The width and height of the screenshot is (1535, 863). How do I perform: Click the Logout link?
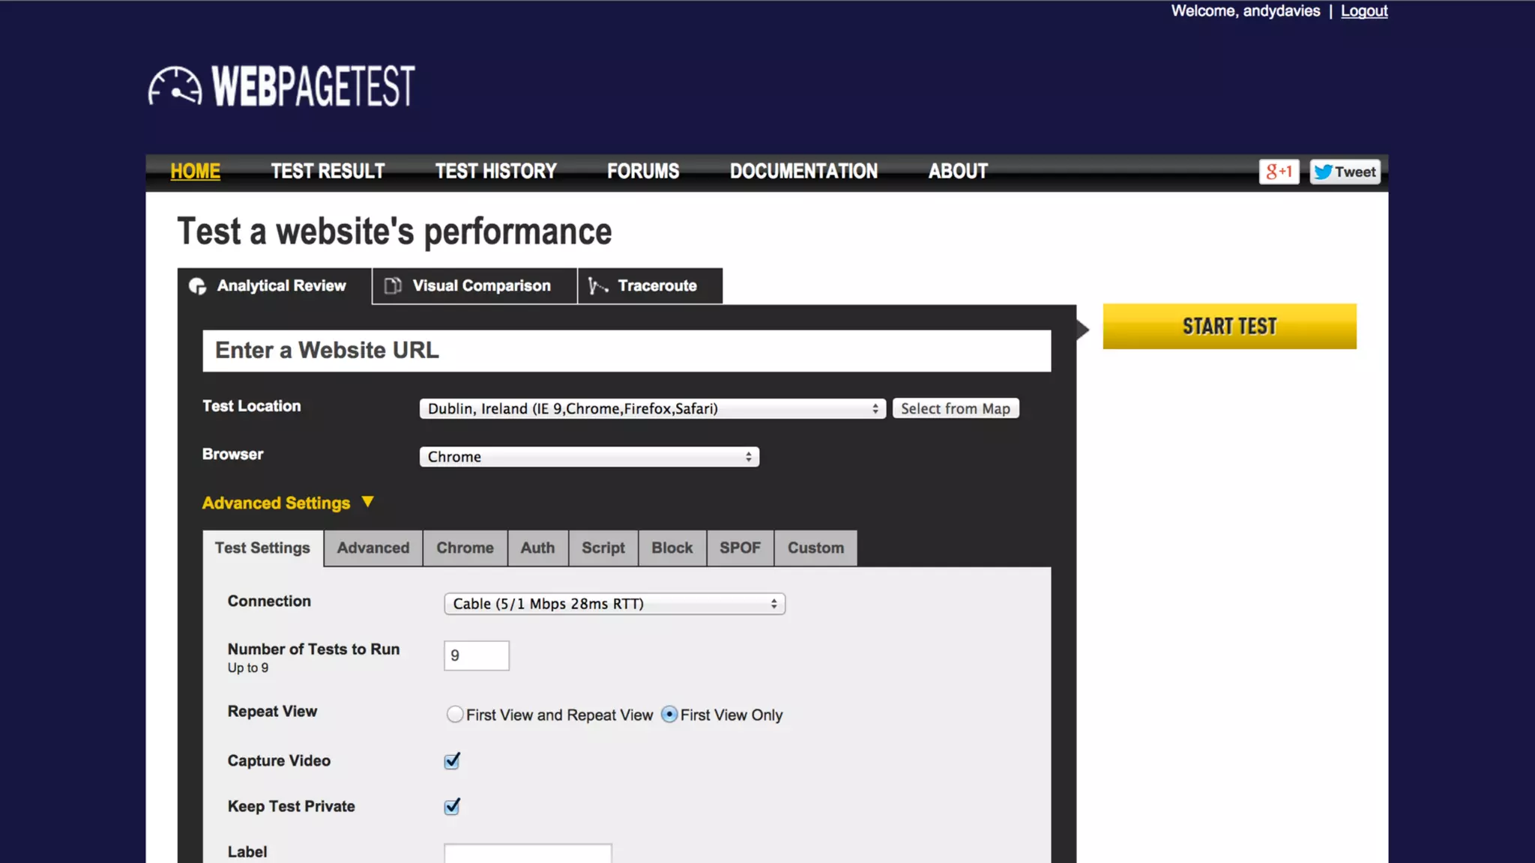click(x=1363, y=11)
